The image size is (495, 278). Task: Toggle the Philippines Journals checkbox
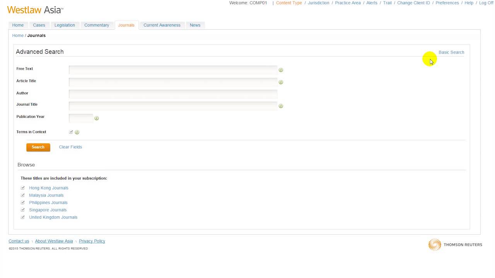(23, 202)
